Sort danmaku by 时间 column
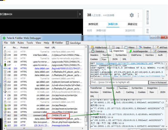 click(x=89, y=30)
